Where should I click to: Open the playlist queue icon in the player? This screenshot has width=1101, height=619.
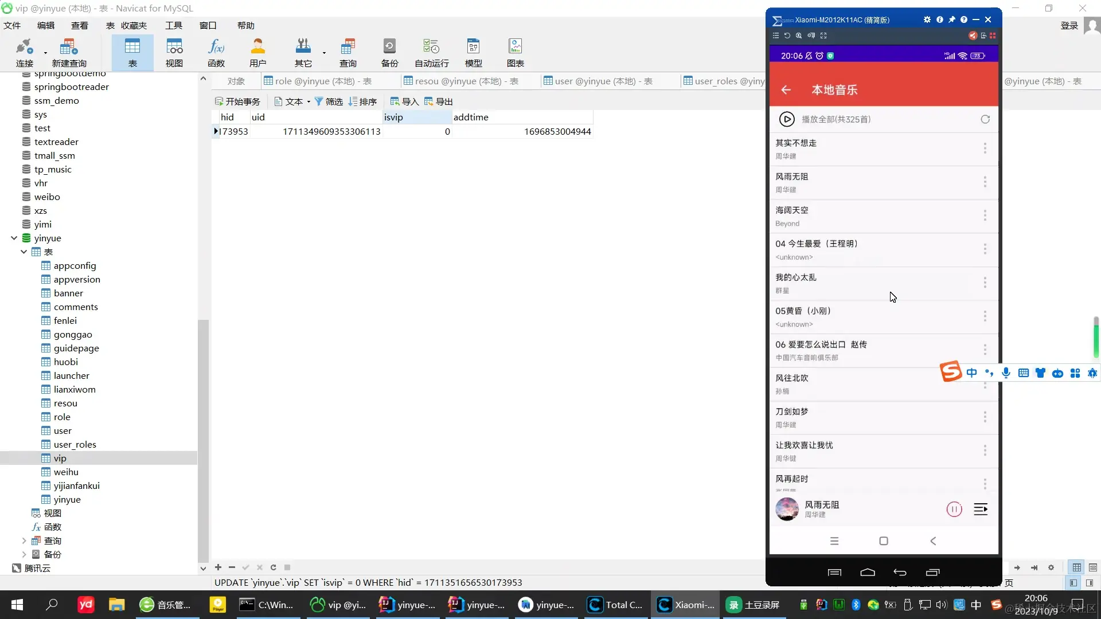click(981, 509)
